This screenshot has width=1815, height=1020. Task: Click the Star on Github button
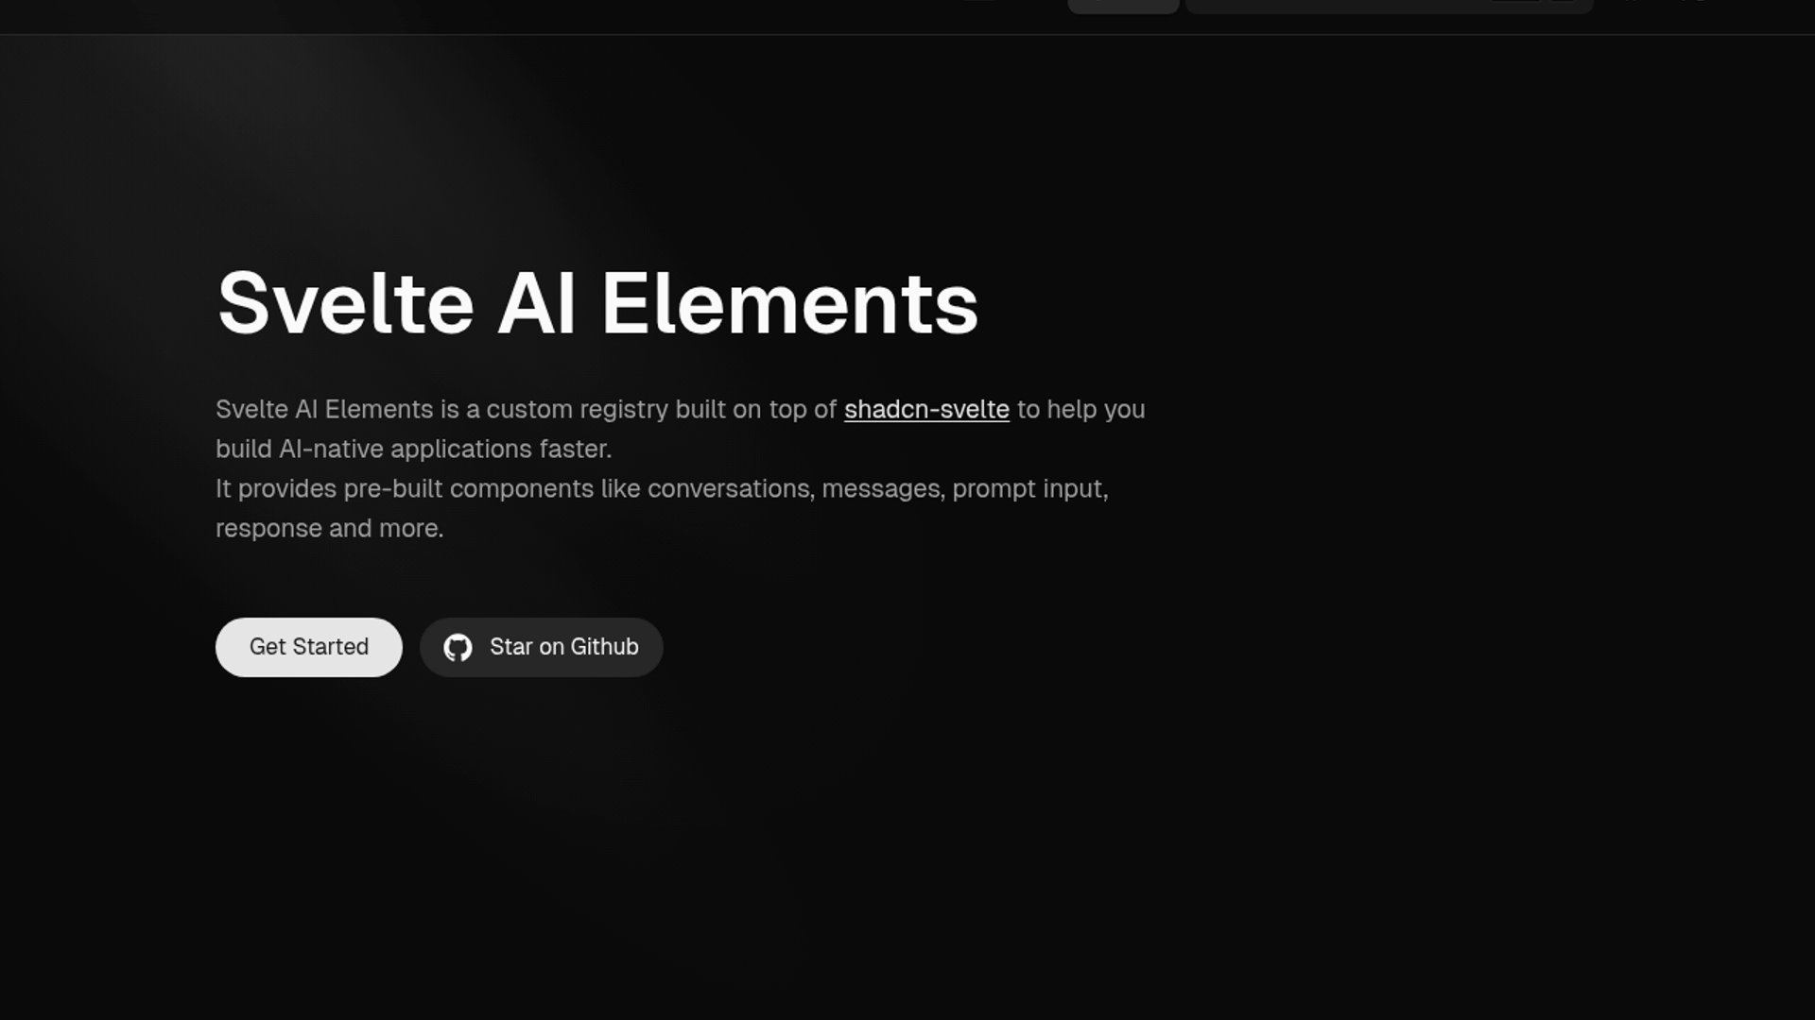pyautogui.click(x=541, y=648)
